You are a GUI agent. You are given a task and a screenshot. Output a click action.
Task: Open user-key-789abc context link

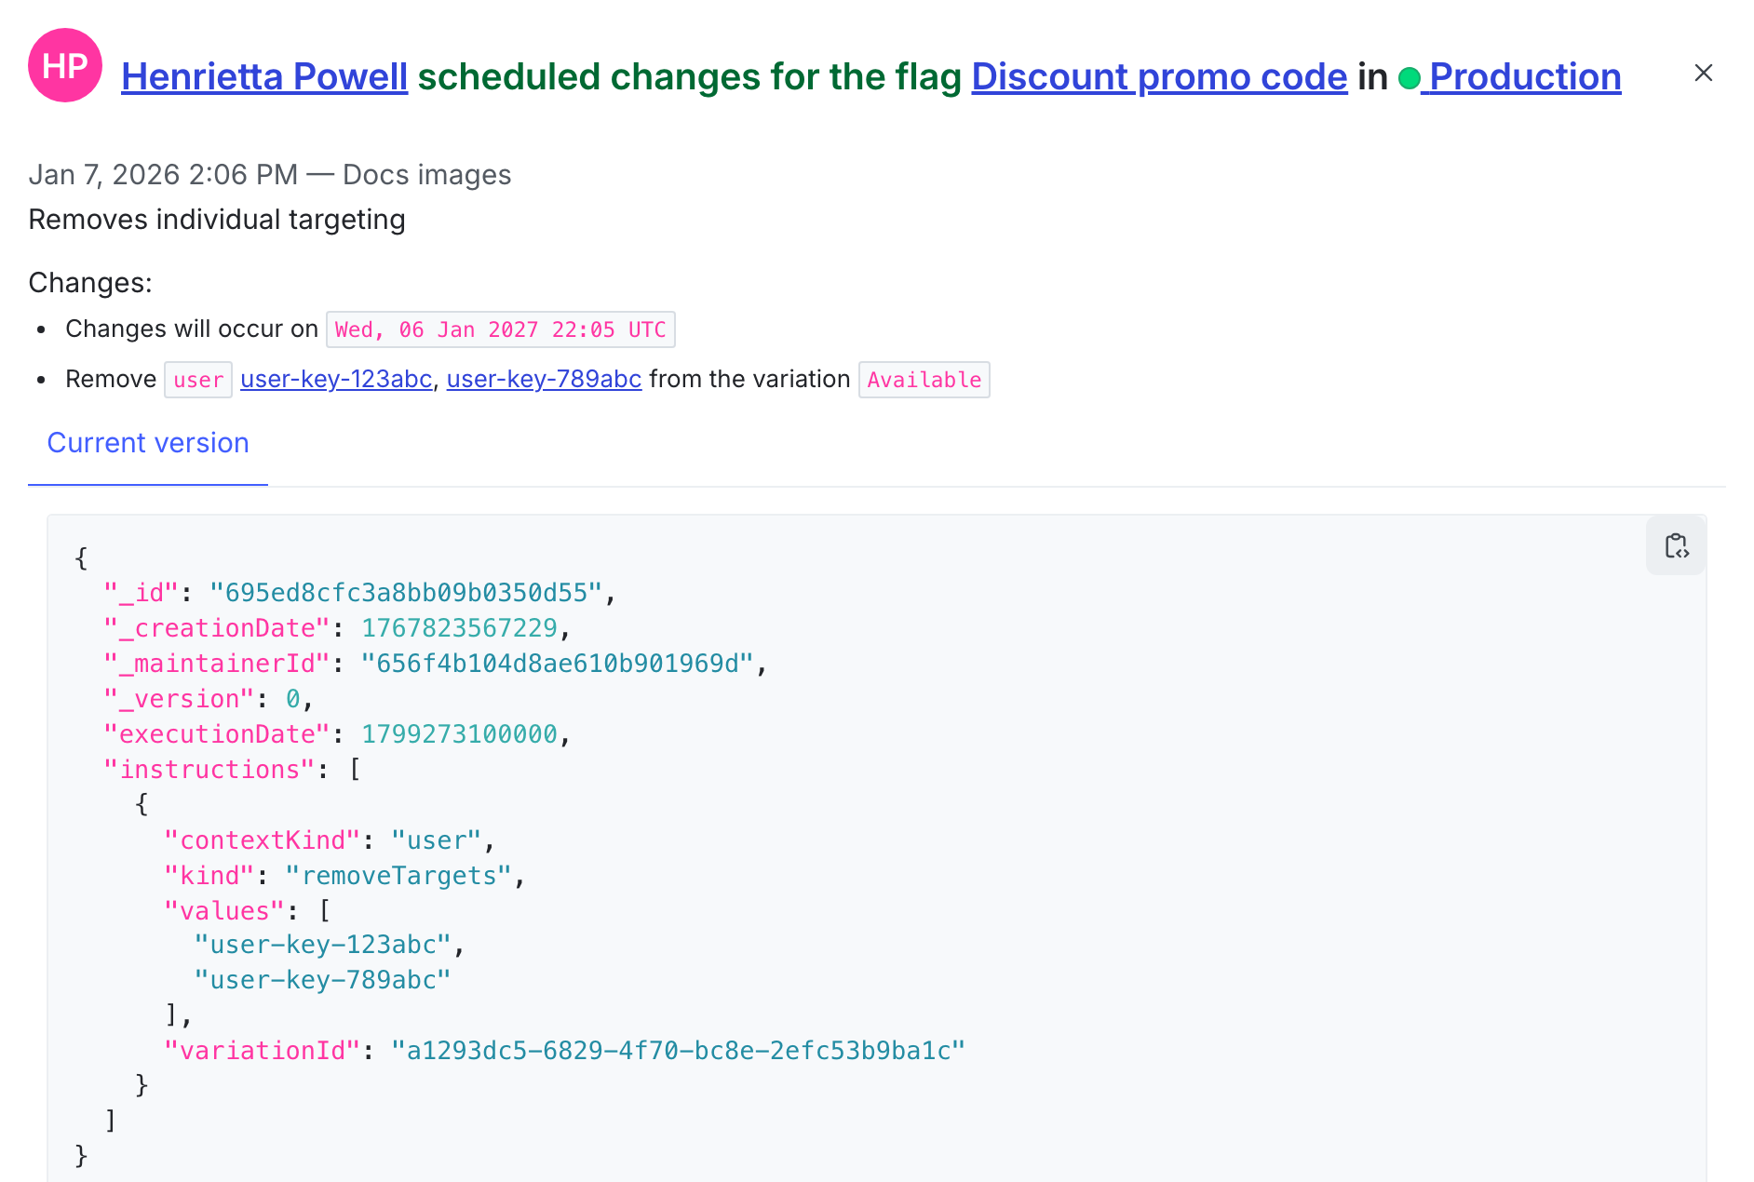point(544,380)
